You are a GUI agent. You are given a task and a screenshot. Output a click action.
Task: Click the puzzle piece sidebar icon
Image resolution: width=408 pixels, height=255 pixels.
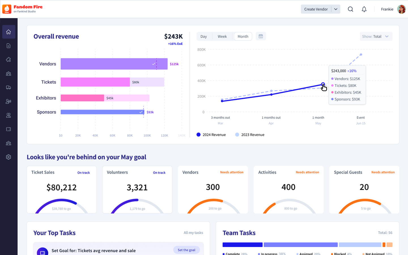[8, 60]
